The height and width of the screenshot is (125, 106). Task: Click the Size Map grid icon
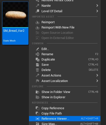37,124
